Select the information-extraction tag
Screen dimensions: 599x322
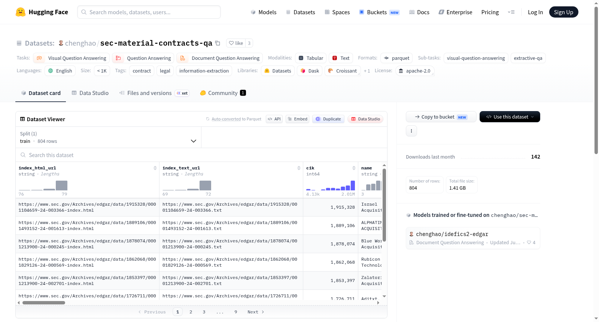(x=204, y=71)
